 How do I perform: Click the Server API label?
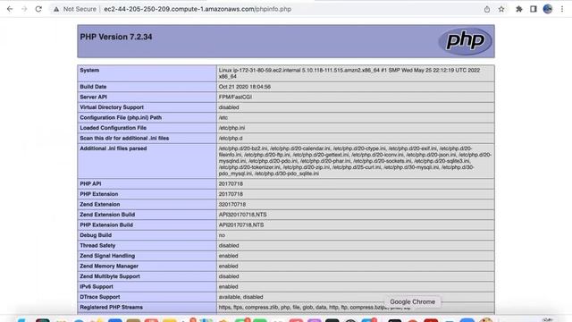[x=93, y=97]
